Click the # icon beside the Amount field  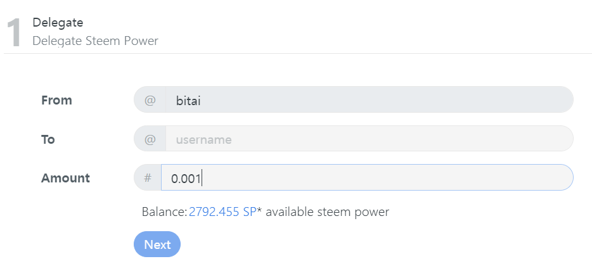click(x=148, y=178)
